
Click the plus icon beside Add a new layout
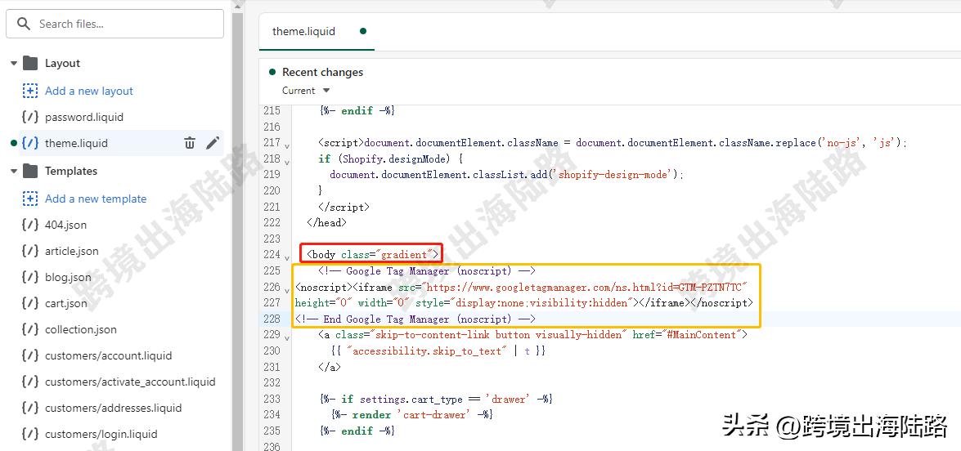[x=30, y=91]
